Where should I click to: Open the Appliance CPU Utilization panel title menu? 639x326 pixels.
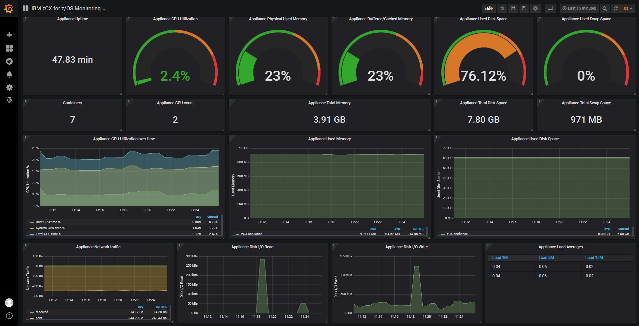coord(175,19)
